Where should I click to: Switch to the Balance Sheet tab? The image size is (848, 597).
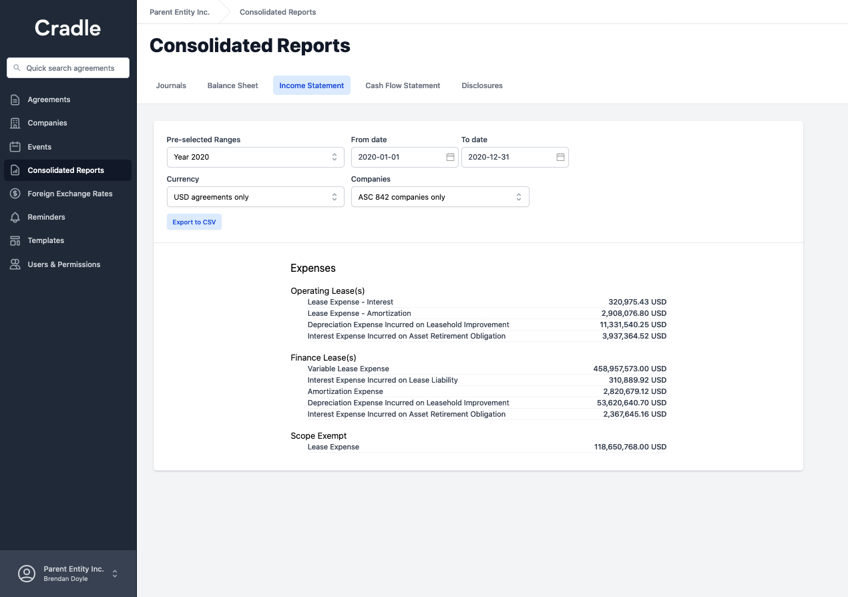point(232,85)
